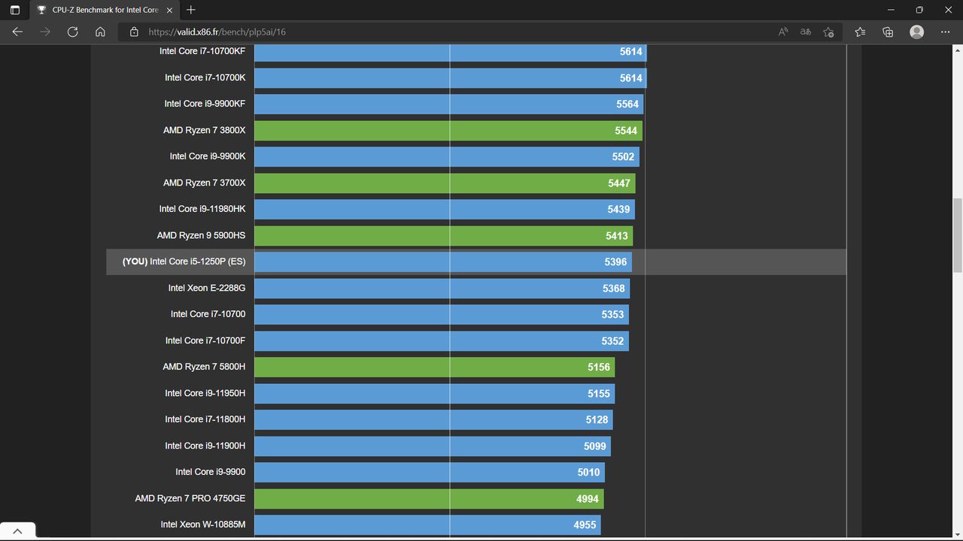
Task: Open the tab actions menu icon
Action: pyautogui.click(x=15, y=10)
